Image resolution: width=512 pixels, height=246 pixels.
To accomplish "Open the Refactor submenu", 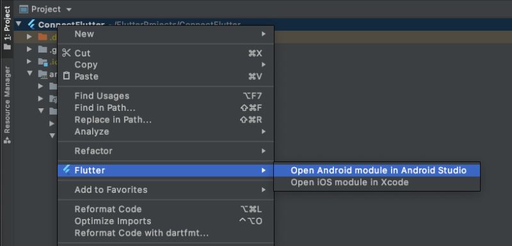I will pyautogui.click(x=166, y=151).
